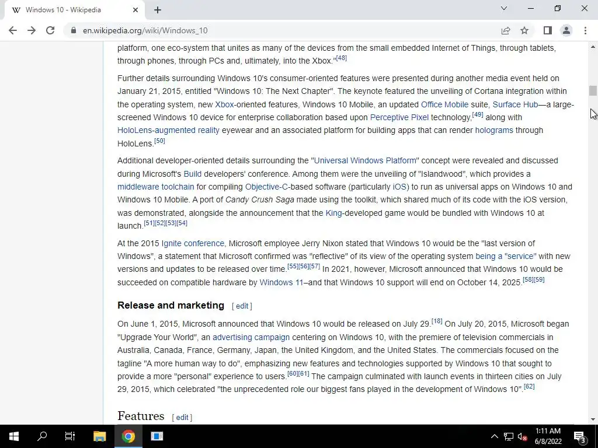Reload the Wikipedia page
Image resolution: width=598 pixels, height=448 pixels.
pos(50,30)
